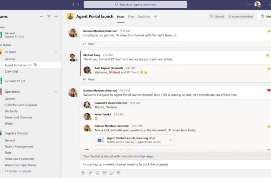Open pinned General Incident RT 1/13 channel
The image size is (271, 178).
point(14,35)
